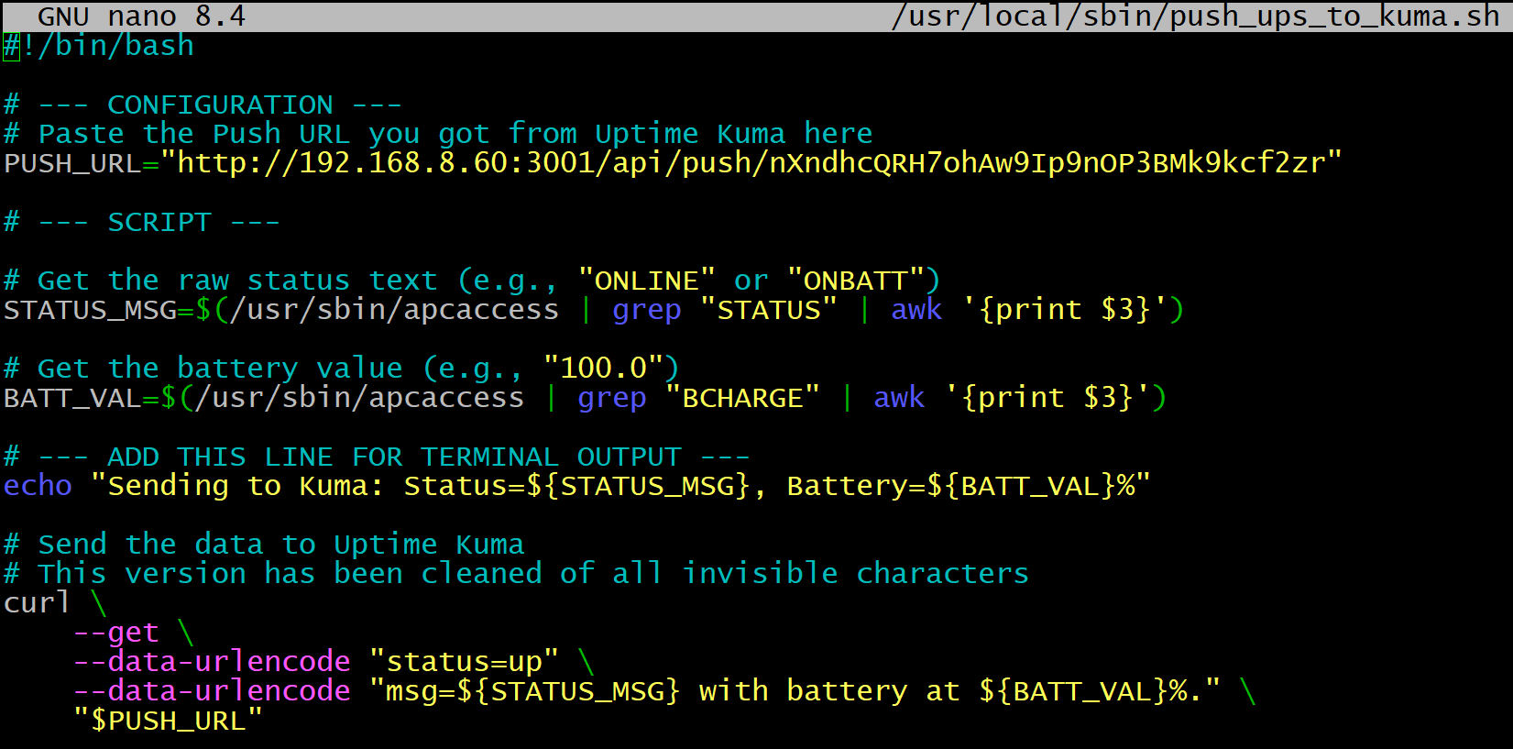
Task: Select the quoted "STATUS" grep pattern
Action: point(768,310)
